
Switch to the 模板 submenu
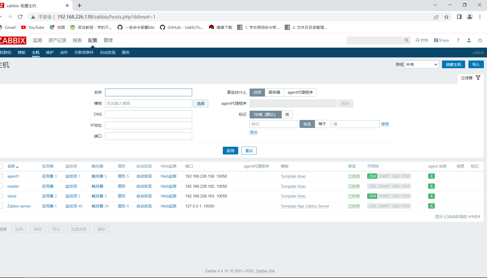pyautogui.click(x=22, y=53)
